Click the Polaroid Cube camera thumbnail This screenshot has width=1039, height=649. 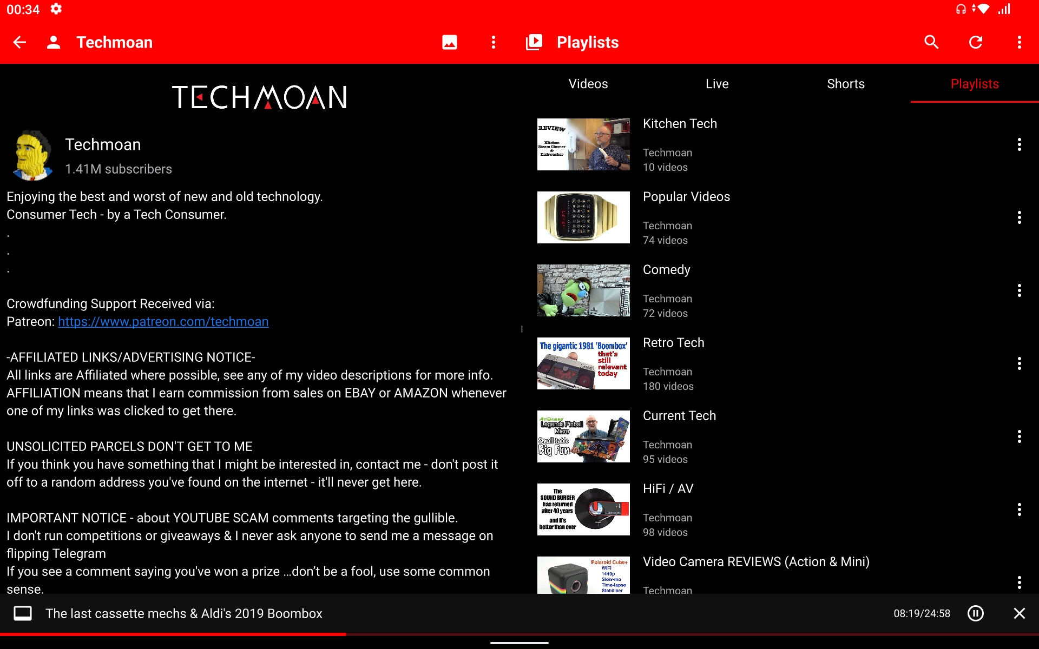pos(583,575)
